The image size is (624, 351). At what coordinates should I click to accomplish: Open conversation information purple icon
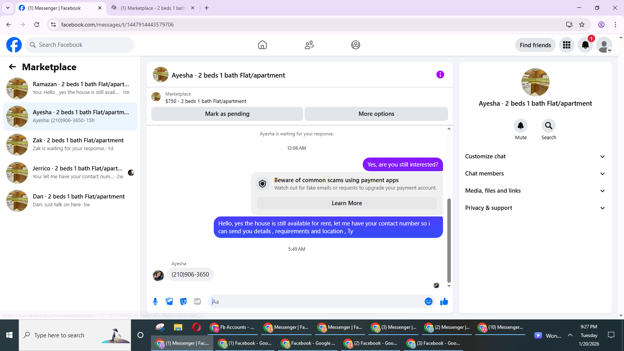pyautogui.click(x=440, y=74)
